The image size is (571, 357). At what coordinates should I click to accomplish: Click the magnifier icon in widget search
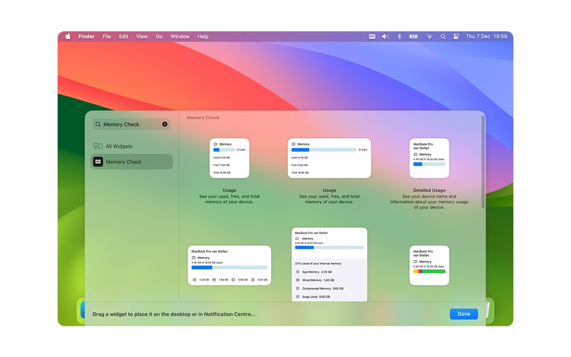(98, 124)
